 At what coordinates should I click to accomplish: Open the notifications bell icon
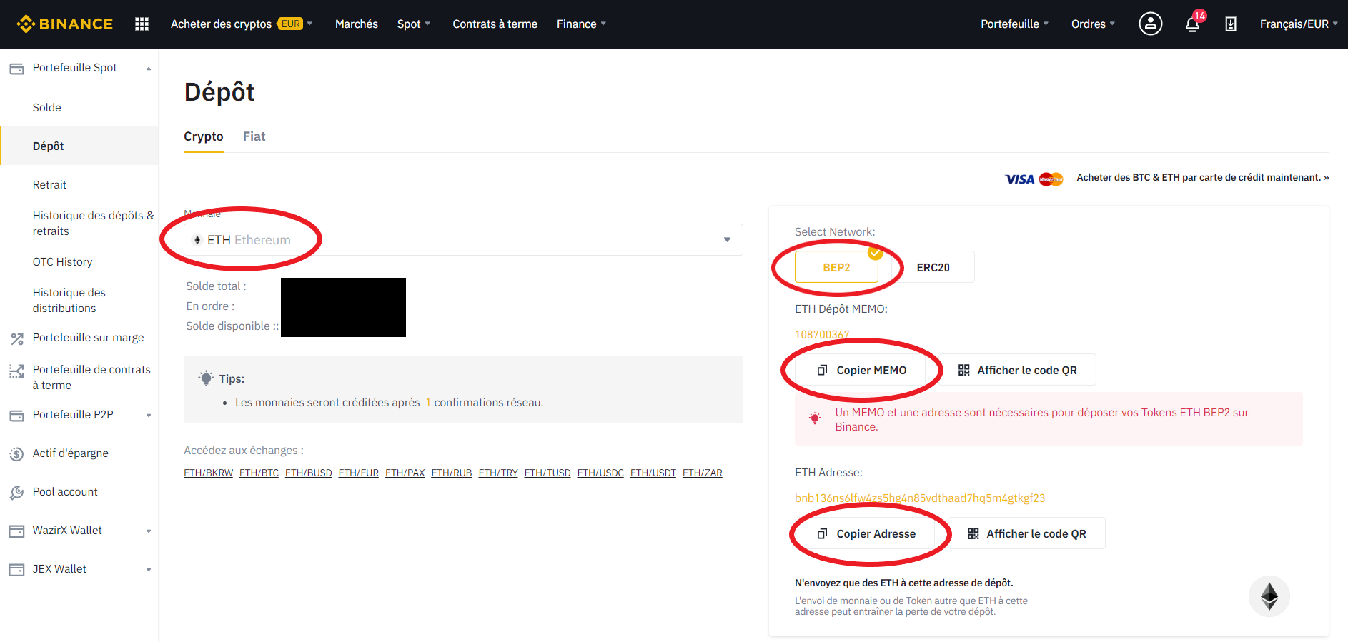tap(1192, 25)
